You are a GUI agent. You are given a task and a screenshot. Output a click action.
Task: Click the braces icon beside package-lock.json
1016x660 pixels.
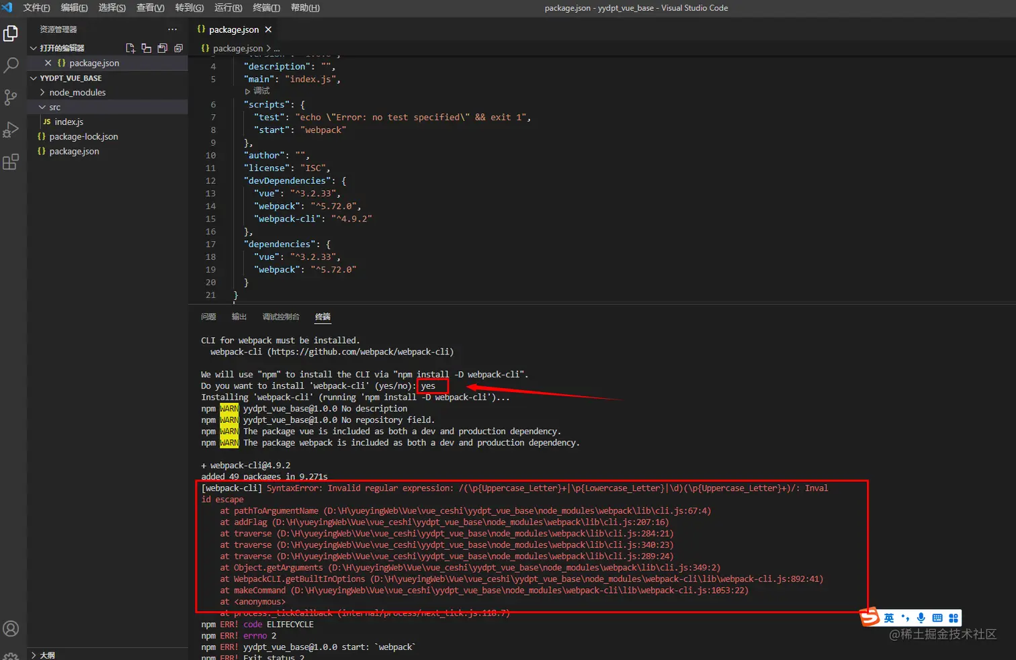[x=42, y=137]
